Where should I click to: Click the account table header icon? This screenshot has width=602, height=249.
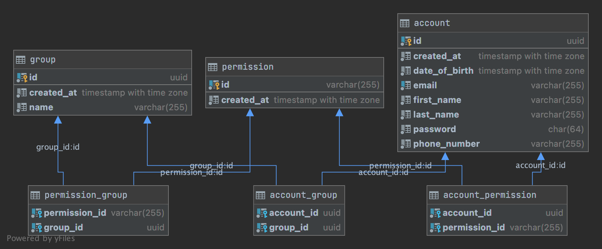coord(405,23)
